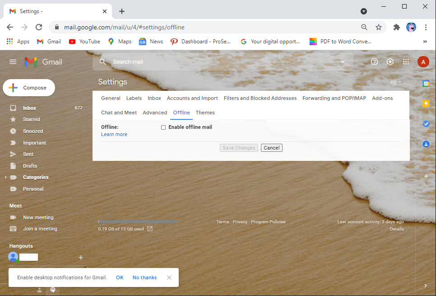Switch to the Themes tab
The width and height of the screenshot is (436, 296).
[205, 113]
